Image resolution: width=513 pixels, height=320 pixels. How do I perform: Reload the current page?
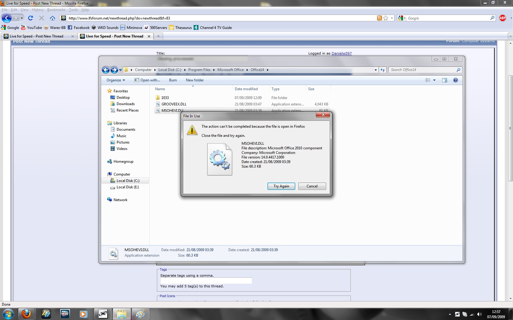pyautogui.click(x=31, y=18)
